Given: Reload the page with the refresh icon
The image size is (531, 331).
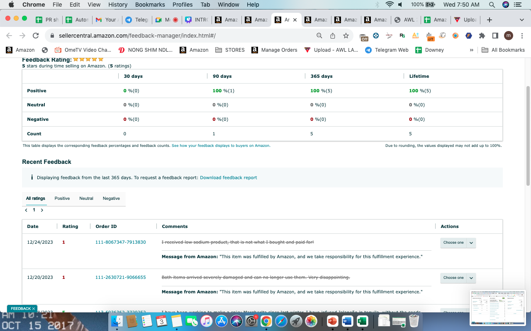Looking at the screenshot, I should tap(36, 36).
